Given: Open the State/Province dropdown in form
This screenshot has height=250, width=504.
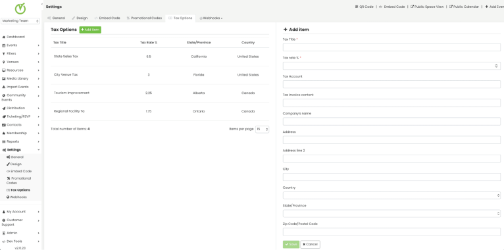Looking at the screenshot, I should click(391, 213).
